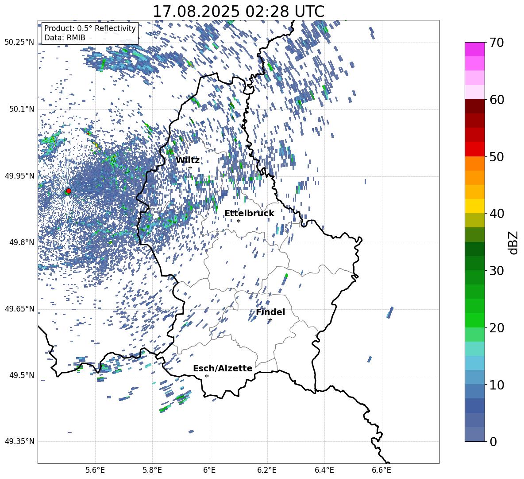
Task: Click the Findel station cross marker
Action: (270, 320)
